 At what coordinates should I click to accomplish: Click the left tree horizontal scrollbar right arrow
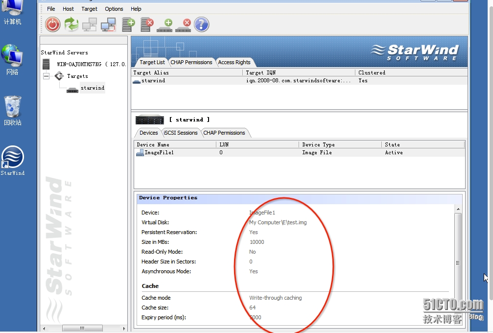click(124, 328)
